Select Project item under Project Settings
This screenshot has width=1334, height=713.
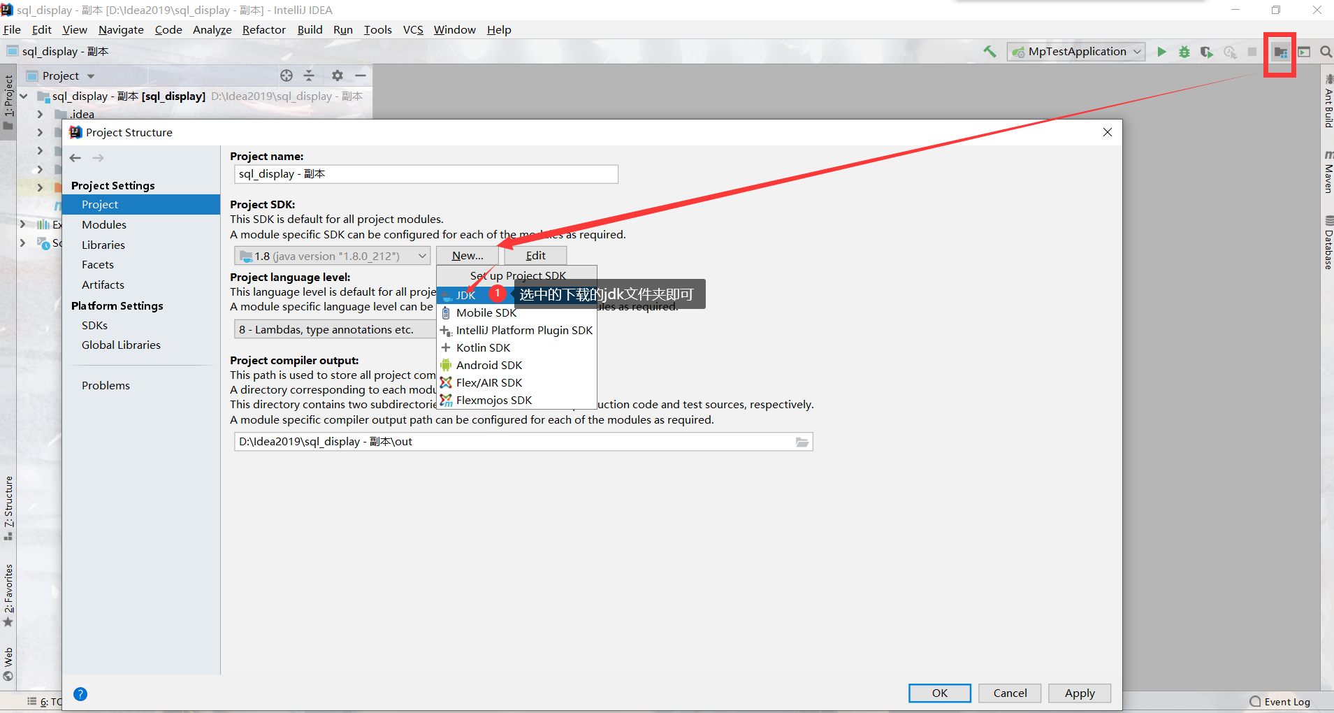(x=141, y=205)
